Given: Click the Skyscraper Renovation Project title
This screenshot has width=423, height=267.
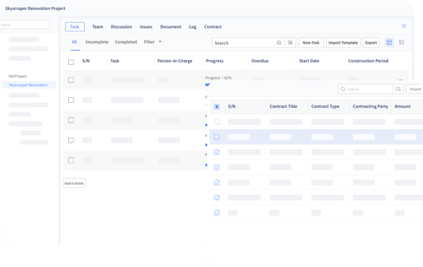Looking at the screenshot, I should [35, 8].
